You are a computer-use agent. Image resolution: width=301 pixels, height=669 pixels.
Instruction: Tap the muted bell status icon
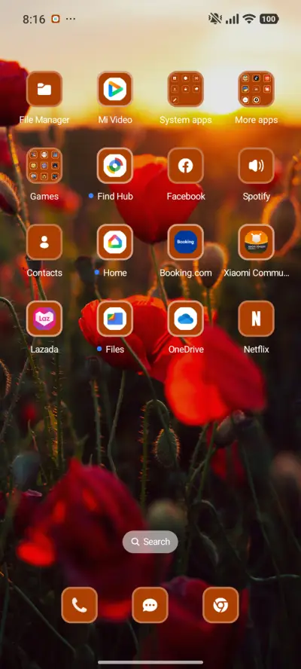click(215, 18)
